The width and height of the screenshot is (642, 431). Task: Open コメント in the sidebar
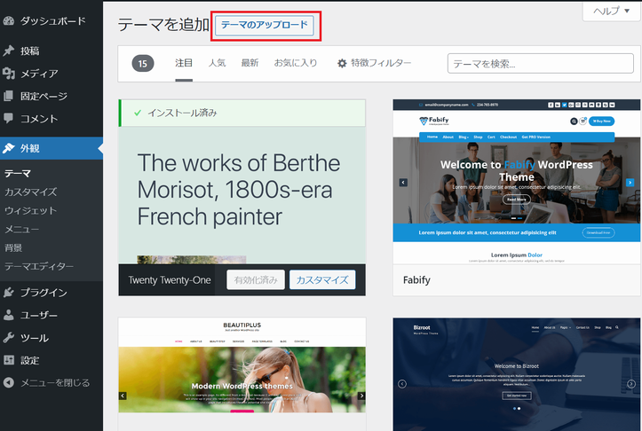click(x=52, y=119)
